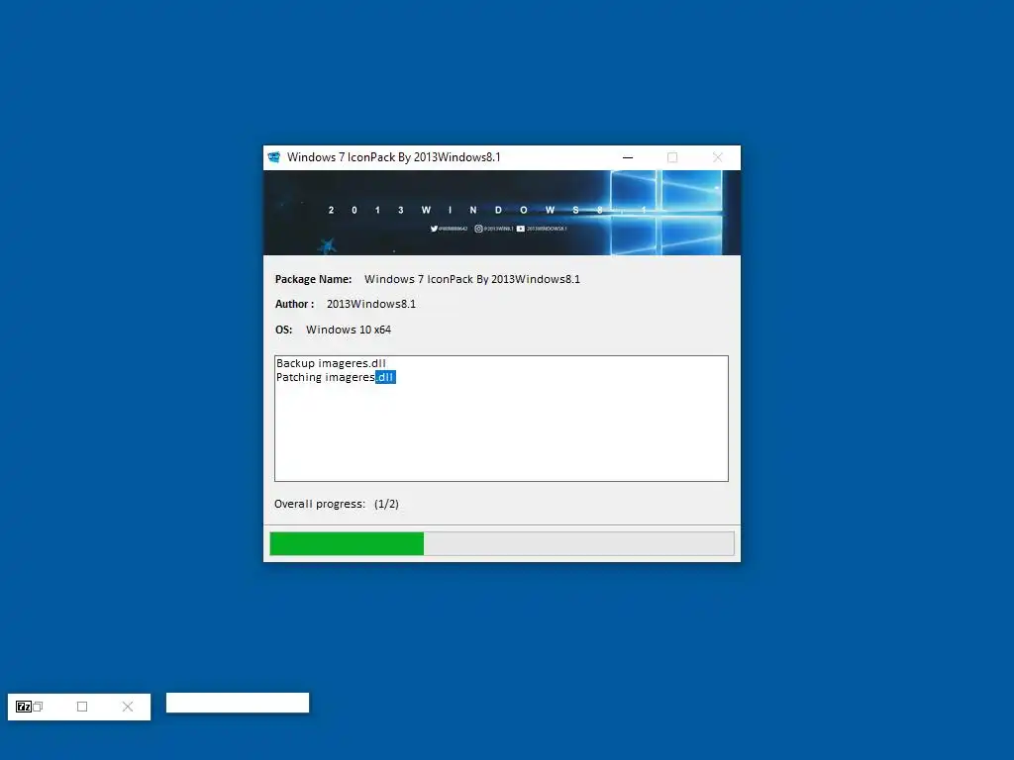Screen dimensions: 1014x760
Task: Click the restore icon beside the 7z icon
Action: click(x=38, y=707)
